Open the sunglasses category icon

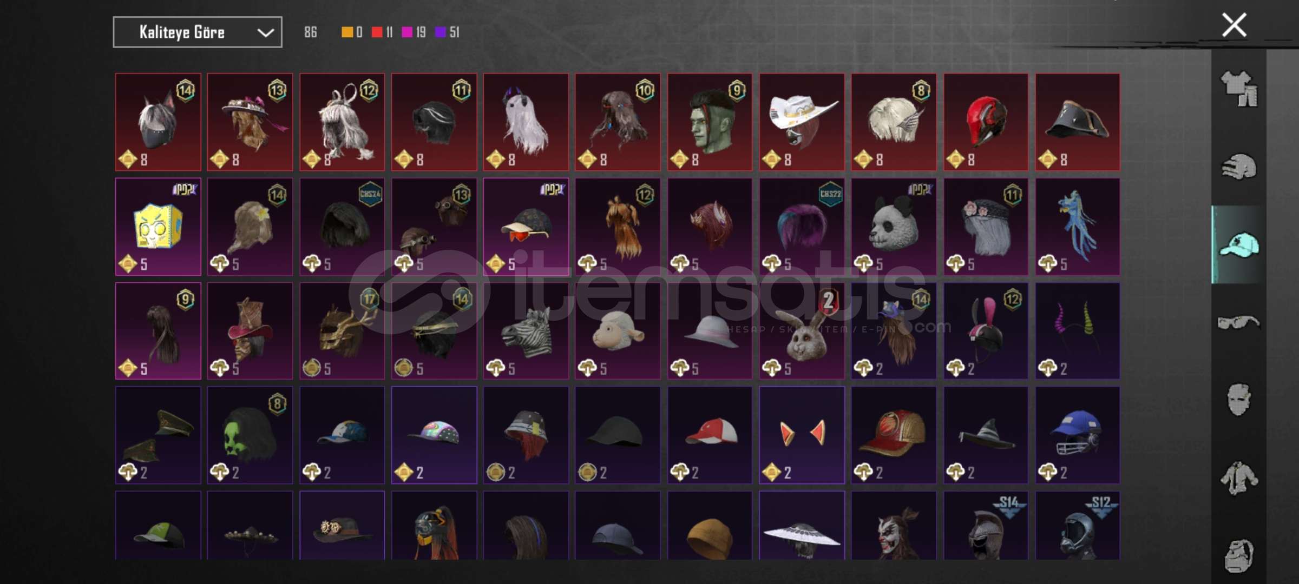click(1238, 323)
